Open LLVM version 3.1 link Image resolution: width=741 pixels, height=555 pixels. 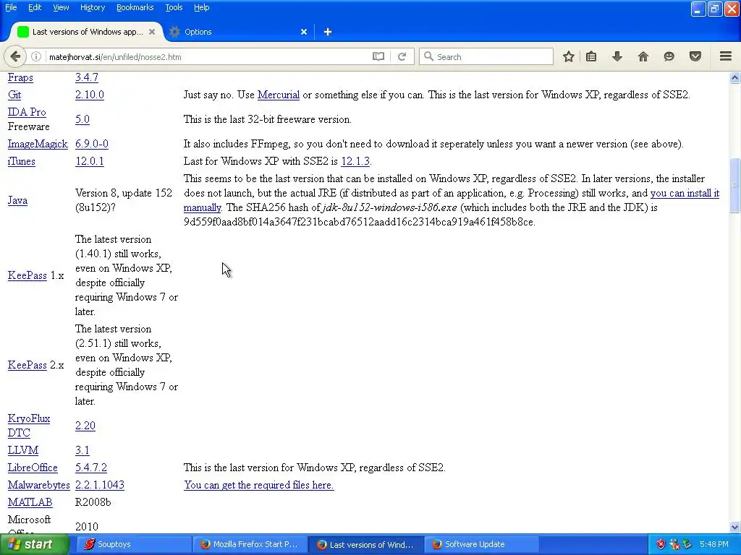(x=82, y=451)
